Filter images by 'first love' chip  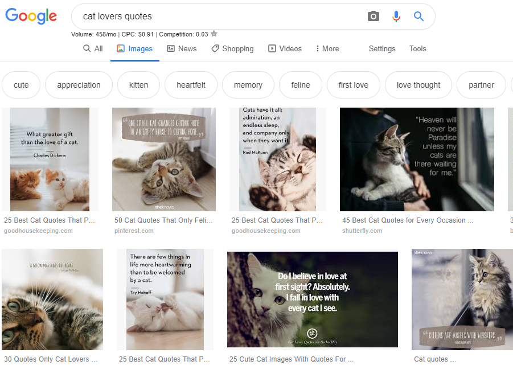coord(353,85)
